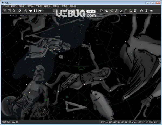The width and height of the screenshot is (162, 125).
Task: Click the time step value field
Action: pos(48,11)
